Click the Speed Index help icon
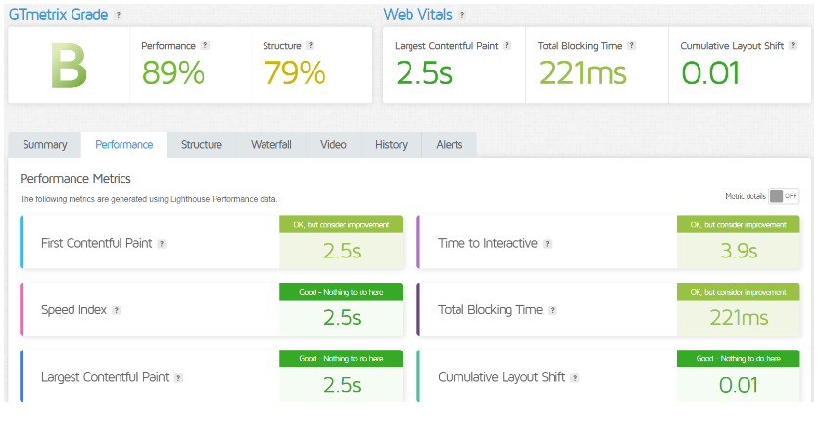This screenshot has height=421, width=820. pyautogui.click(x=116, y=310)
